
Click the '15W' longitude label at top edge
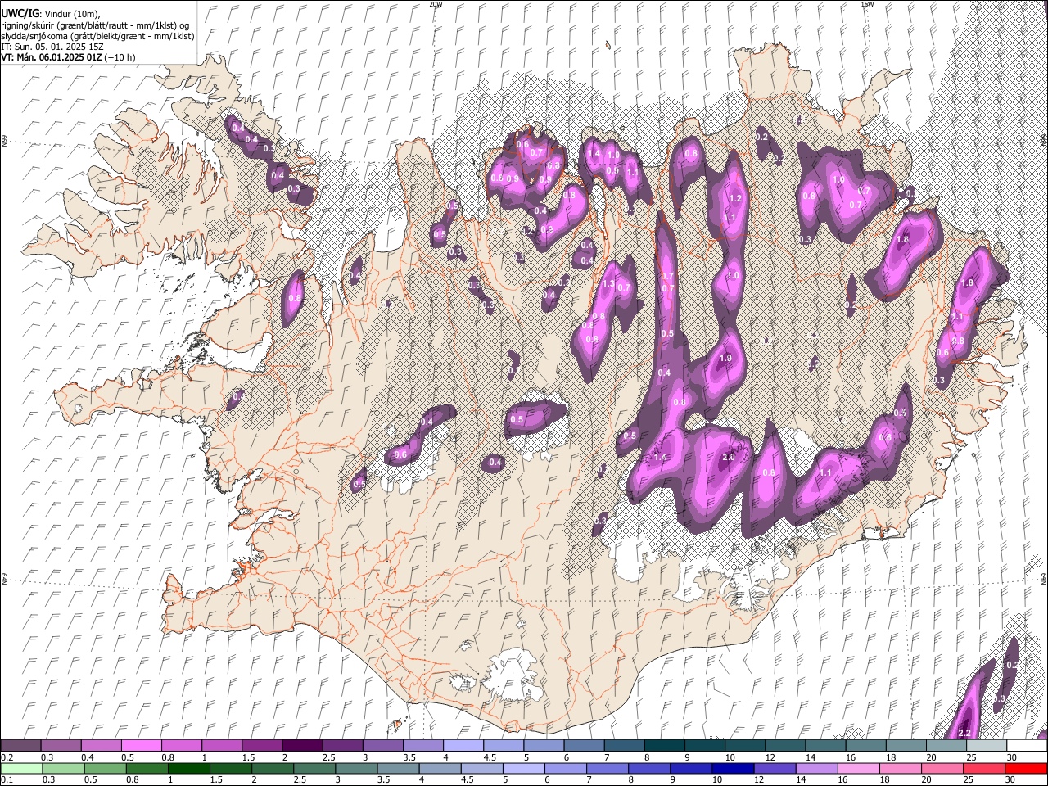pyautogui.click(x=867, y=4)
